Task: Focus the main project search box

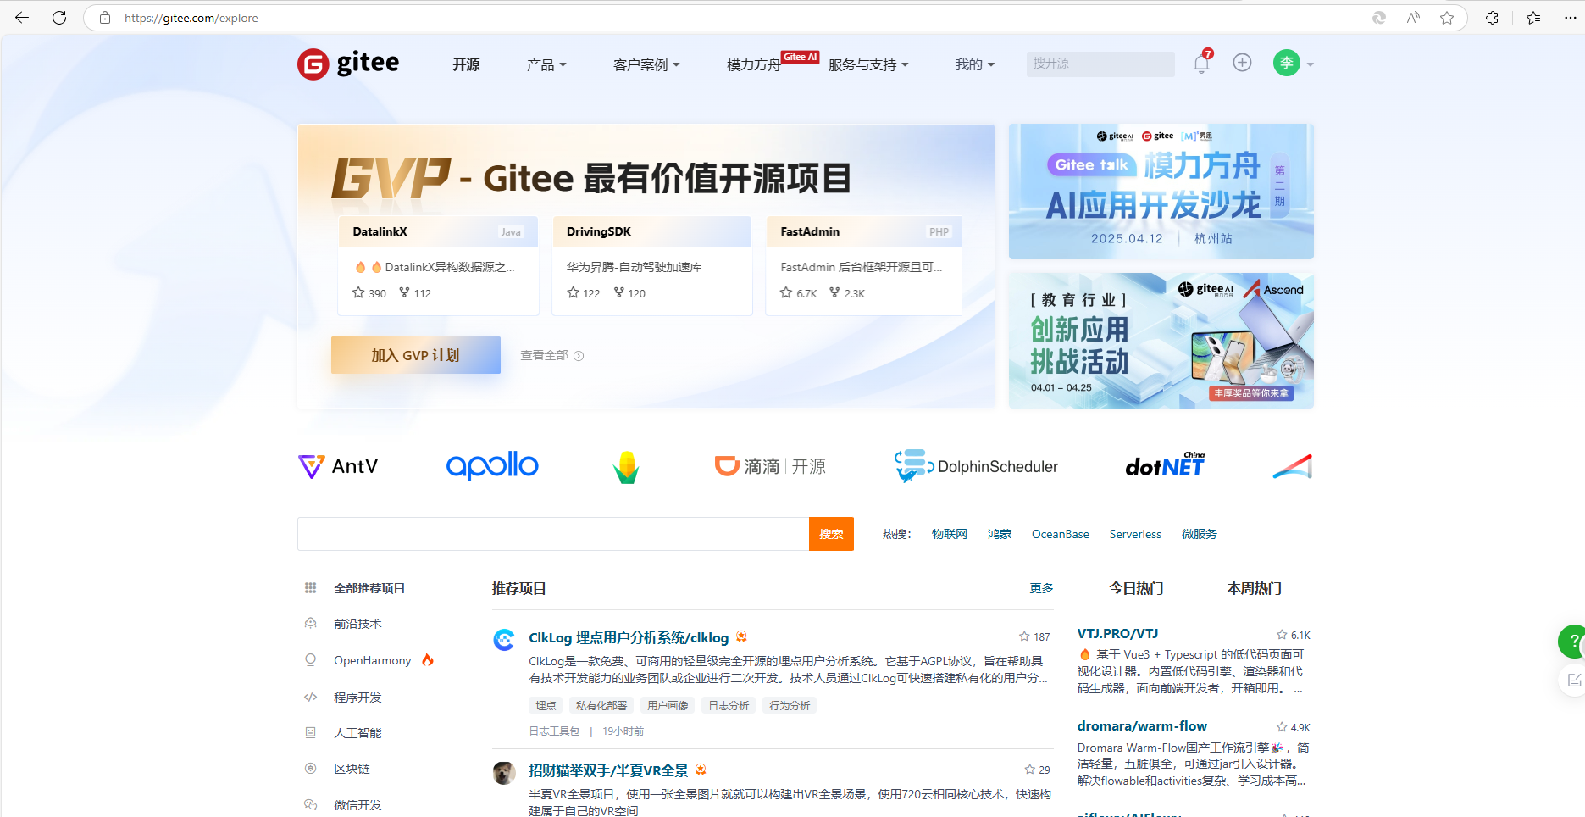Action: click(553, 534)
